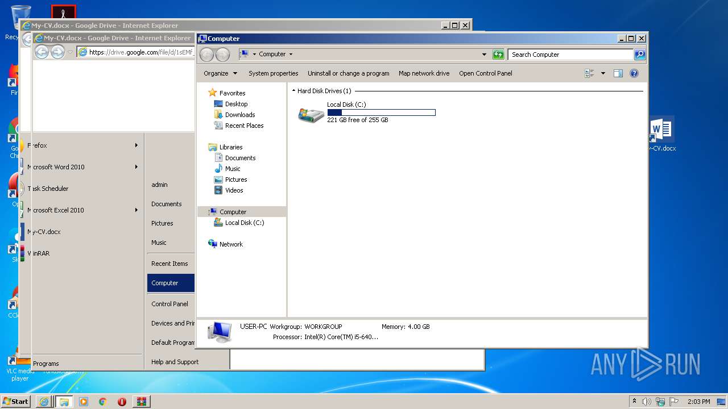Viewport: 728px width, 409px height.
Task: Select Favorites in the navigation pane
Action: pyautogui.click(x=232, y=93)
